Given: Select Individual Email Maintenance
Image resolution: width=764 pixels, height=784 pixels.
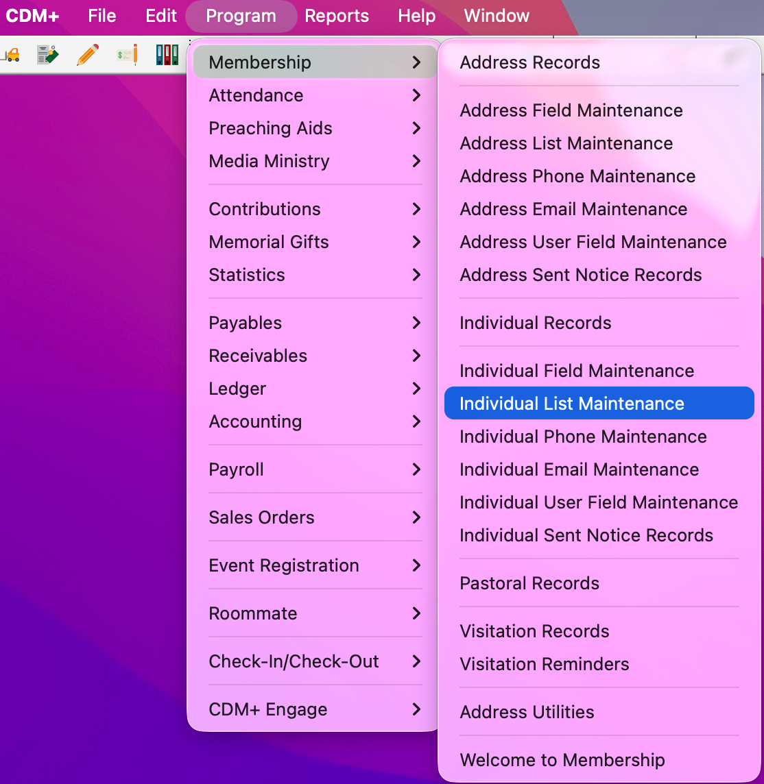Looking at the screenshot, I should pyautogui.click(x=599, y=469).
